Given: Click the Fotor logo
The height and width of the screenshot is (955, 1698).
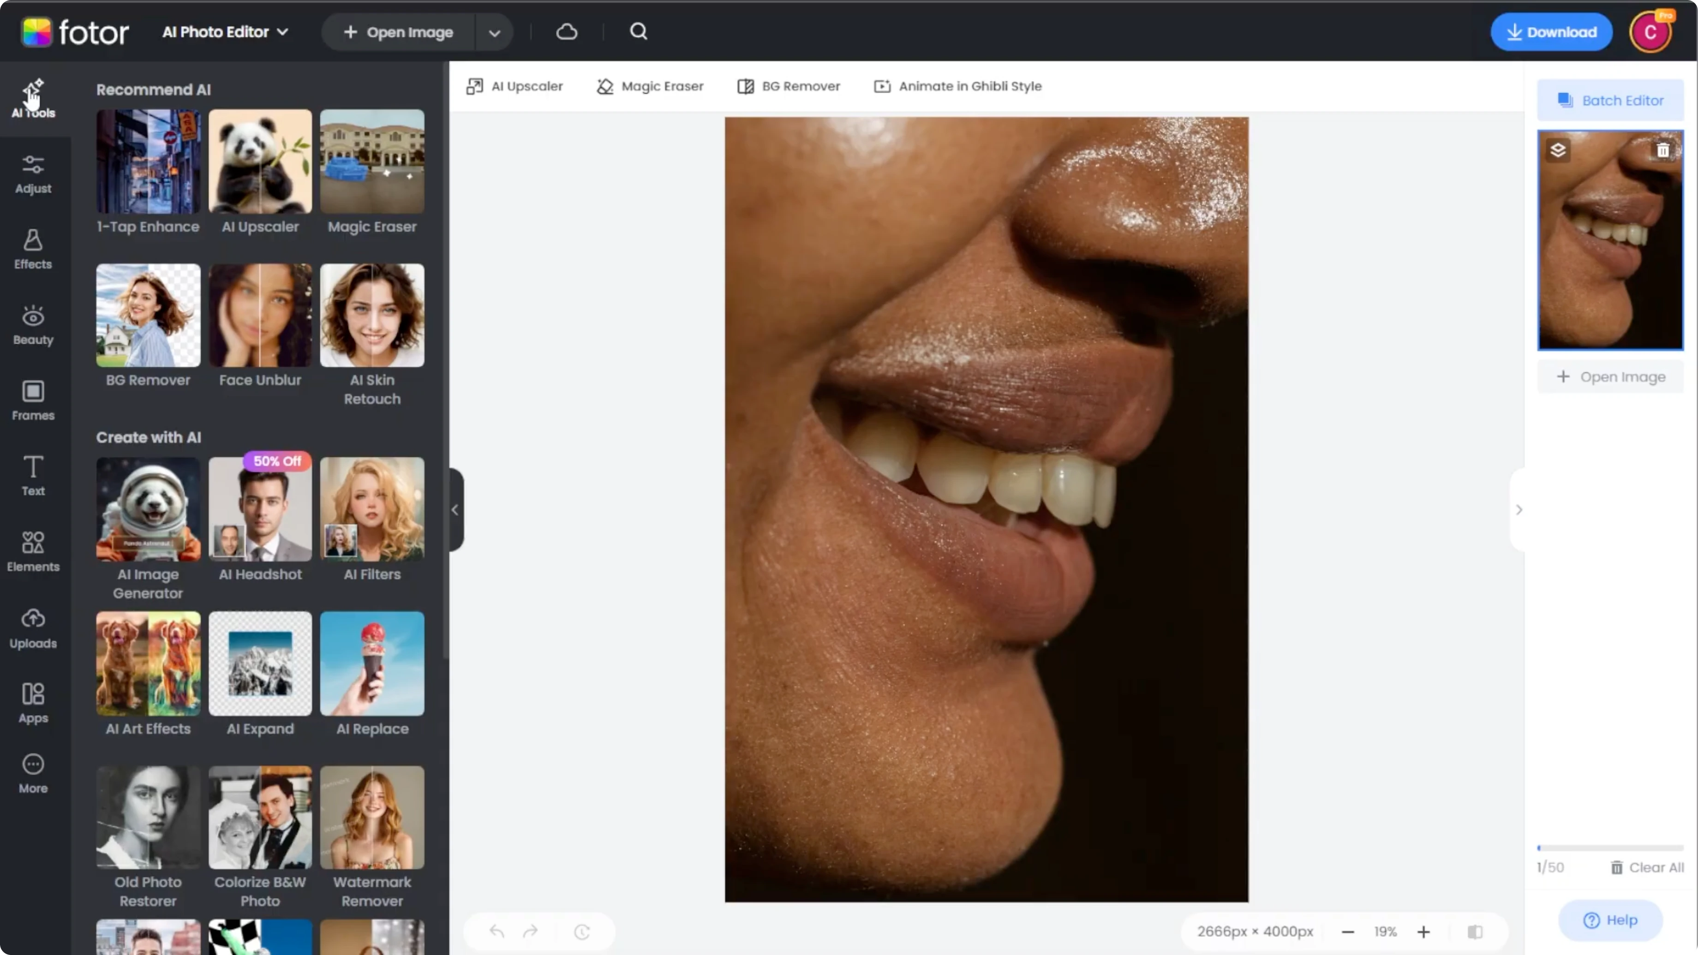Looking at the screenshot, I should [75, 32].
